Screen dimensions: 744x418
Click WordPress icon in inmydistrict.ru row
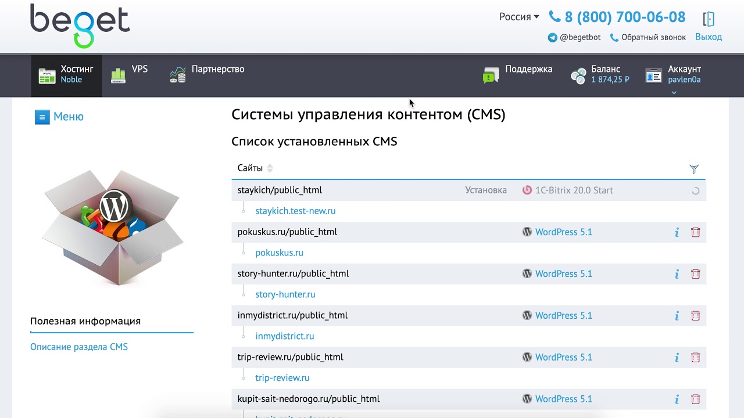[x=527, y=315]
